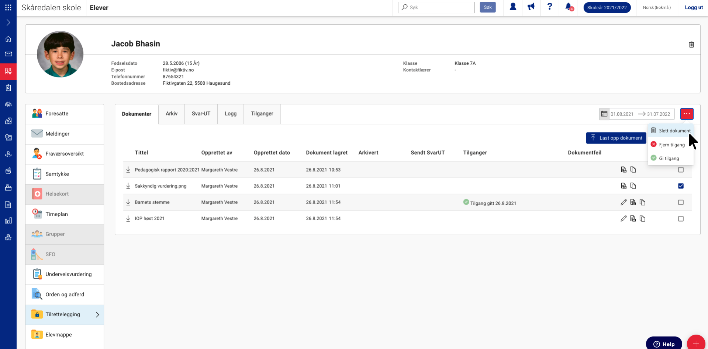Open the megaphone announcements icon
This screenshot has height=349, width=708.
coord(531,7)
